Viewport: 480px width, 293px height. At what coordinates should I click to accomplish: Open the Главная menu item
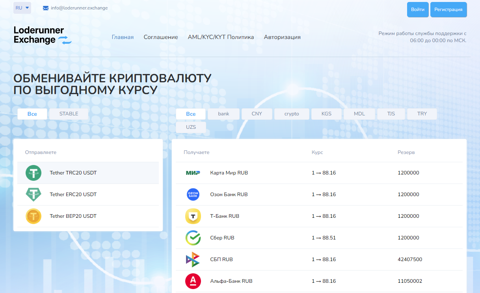(x=123, y=37)
